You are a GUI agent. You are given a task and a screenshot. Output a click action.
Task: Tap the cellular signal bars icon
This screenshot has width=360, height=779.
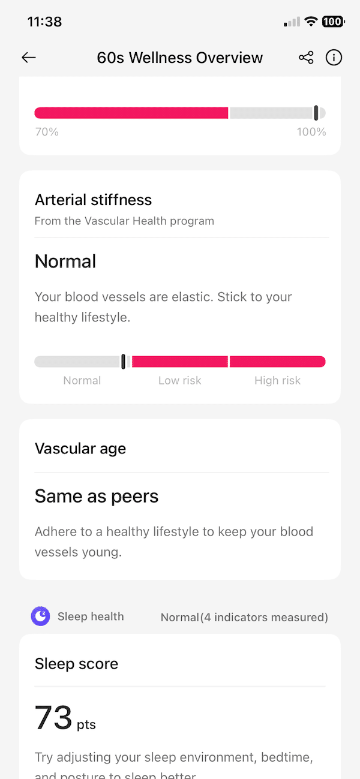tap(292, 22)
